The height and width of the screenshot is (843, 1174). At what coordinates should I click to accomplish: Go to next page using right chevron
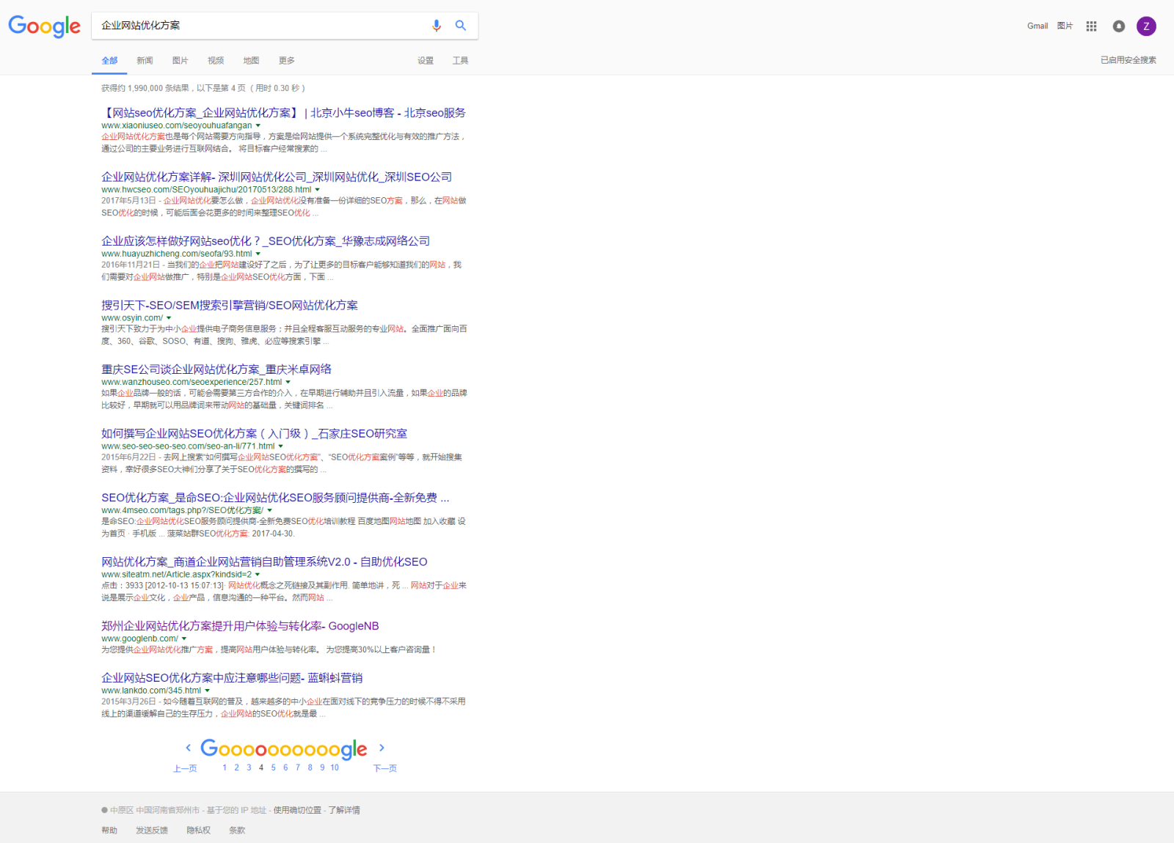point(382,748)
